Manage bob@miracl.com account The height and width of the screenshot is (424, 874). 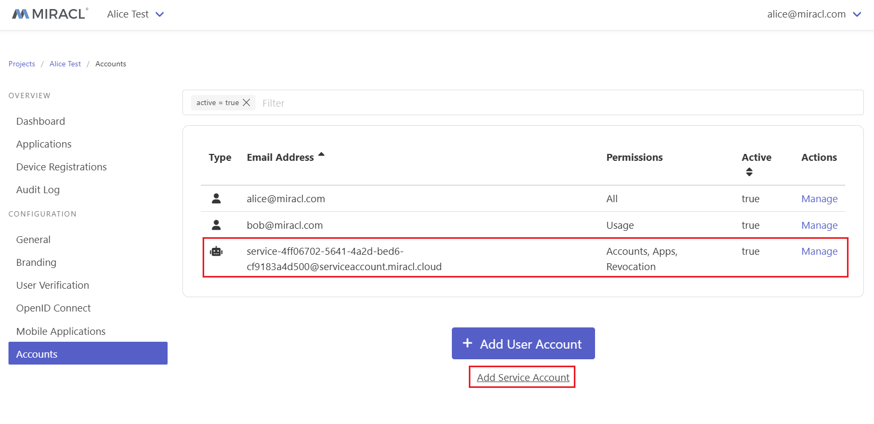(x=819, y=225)
